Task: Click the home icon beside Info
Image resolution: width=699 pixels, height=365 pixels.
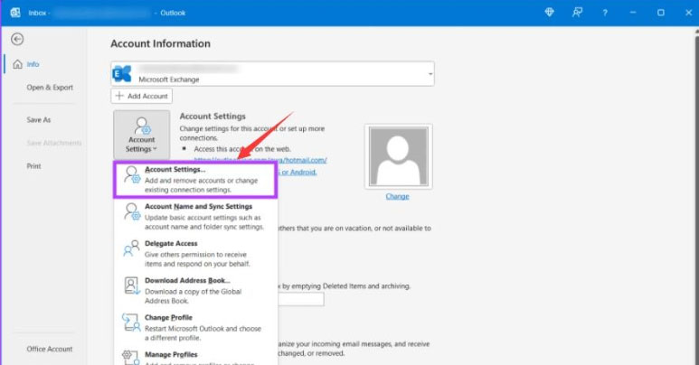Action: click(x=17, y=64)
